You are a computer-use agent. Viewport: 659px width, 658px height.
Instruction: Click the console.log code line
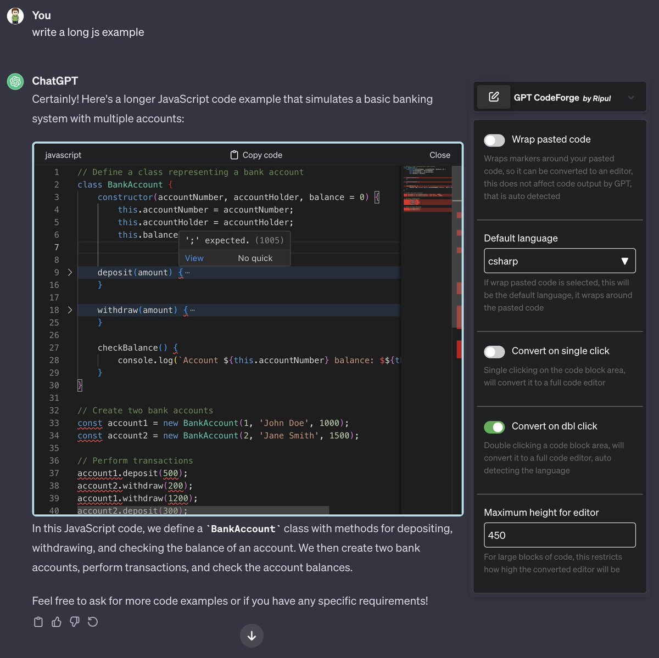click(x=259, y=360)
